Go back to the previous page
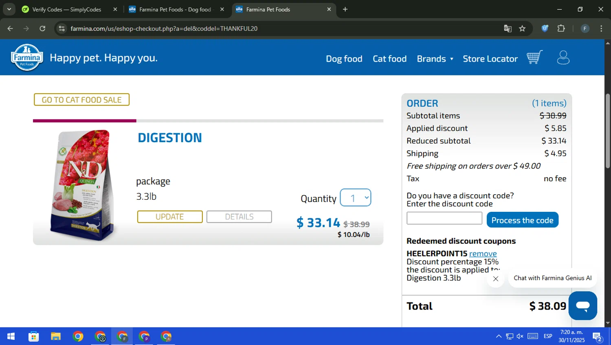 [10, 29]
